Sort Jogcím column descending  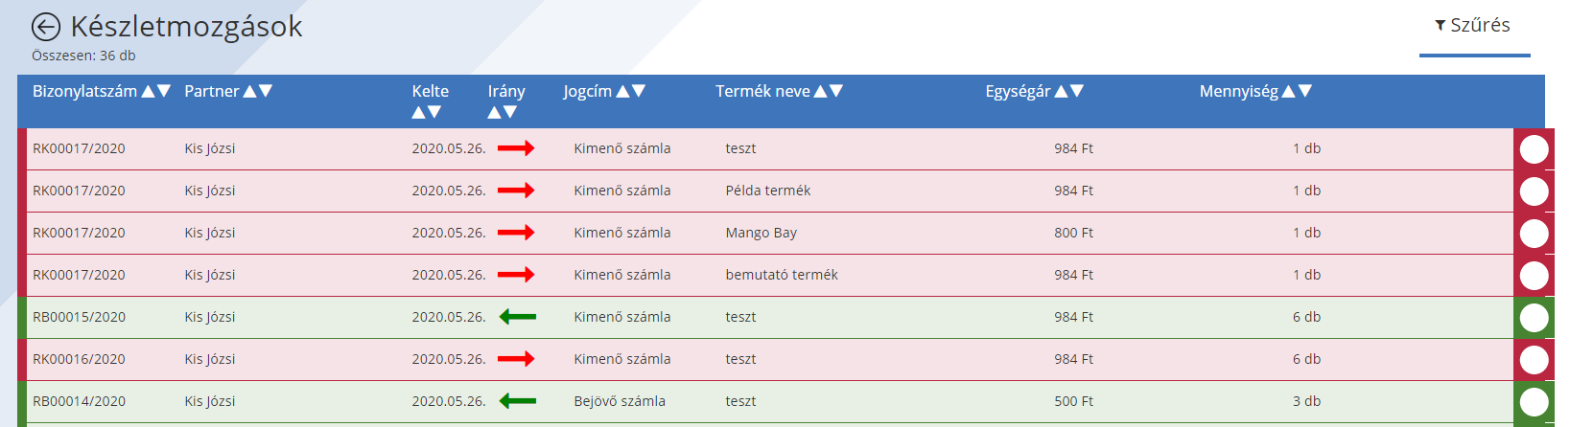(x=639, y=91)
